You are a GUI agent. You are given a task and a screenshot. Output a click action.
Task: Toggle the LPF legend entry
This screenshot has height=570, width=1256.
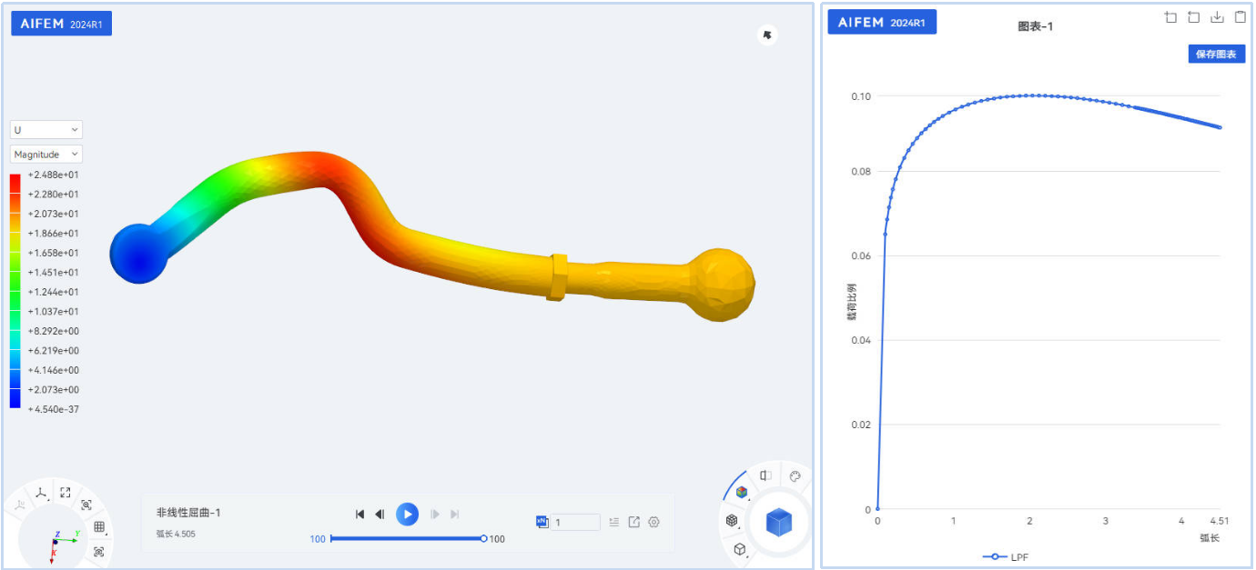[1005, 556]
